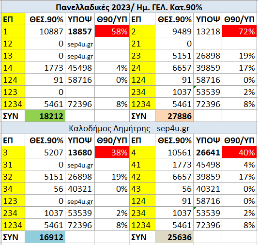This screenshot has width=258, height=245.
Task: Select yellow row label 4
Action: click(x=142, y=153)
